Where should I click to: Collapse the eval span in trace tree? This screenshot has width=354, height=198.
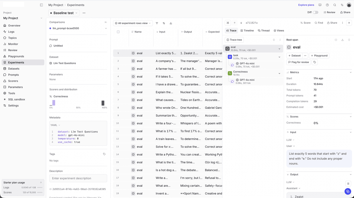pos(279,49)
